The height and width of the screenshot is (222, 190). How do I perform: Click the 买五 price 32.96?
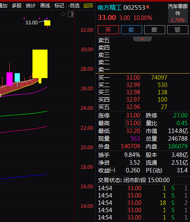[133, 107]
